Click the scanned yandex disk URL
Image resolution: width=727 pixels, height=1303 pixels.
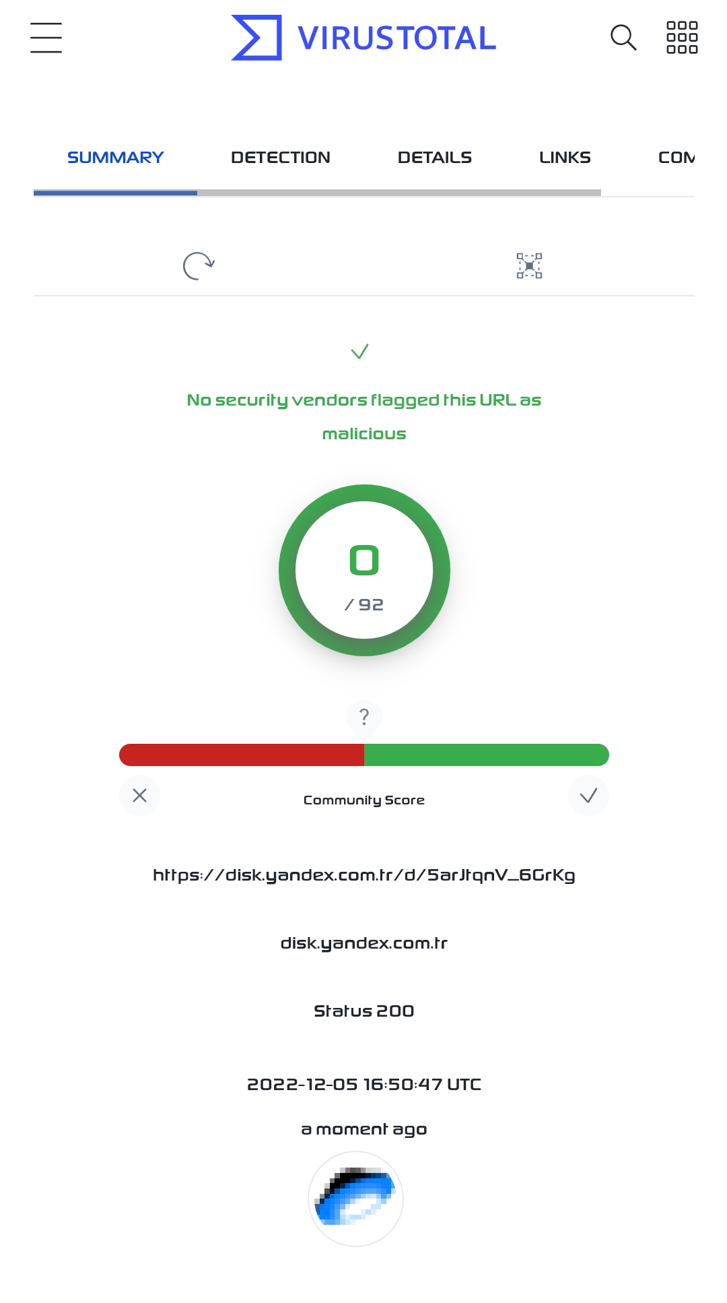[364, 875]
